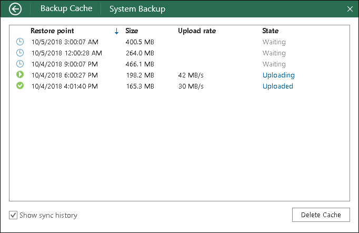Select restore point 10/4/2018 9:00:07 PM
This screenshot has width=359, height=233.
[65, 64]
